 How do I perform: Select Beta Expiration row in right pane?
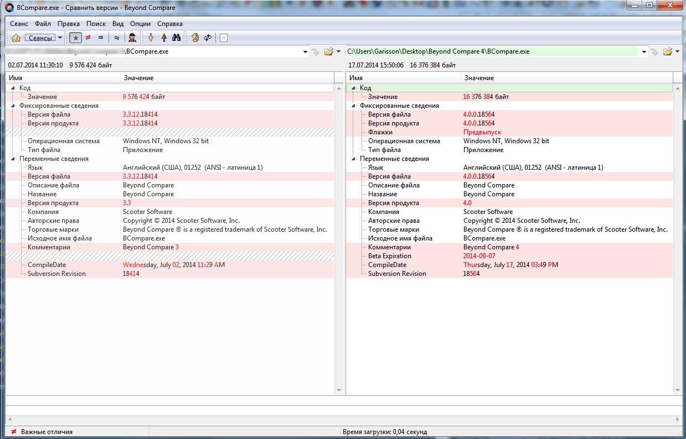(x=509, y=256)
